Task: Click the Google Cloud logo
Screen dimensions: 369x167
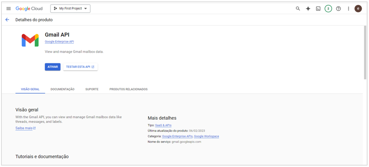Action: coord(29,8)
